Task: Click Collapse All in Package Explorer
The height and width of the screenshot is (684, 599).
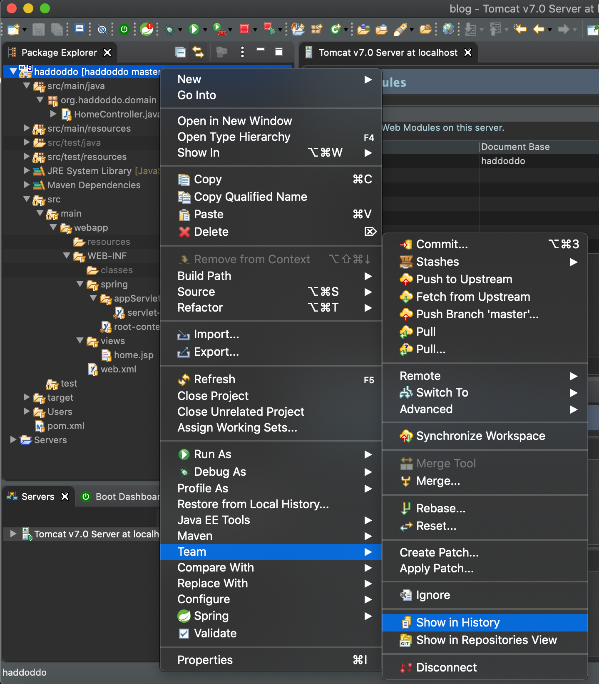Action: point(180,52)
